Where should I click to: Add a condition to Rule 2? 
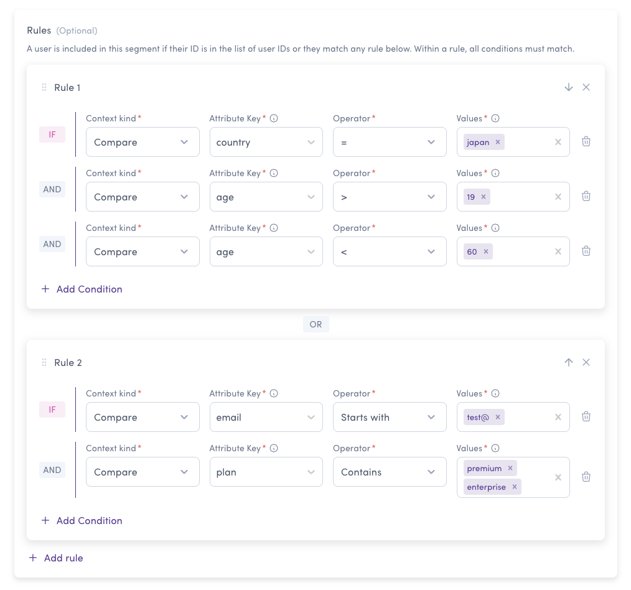(82, 520)
